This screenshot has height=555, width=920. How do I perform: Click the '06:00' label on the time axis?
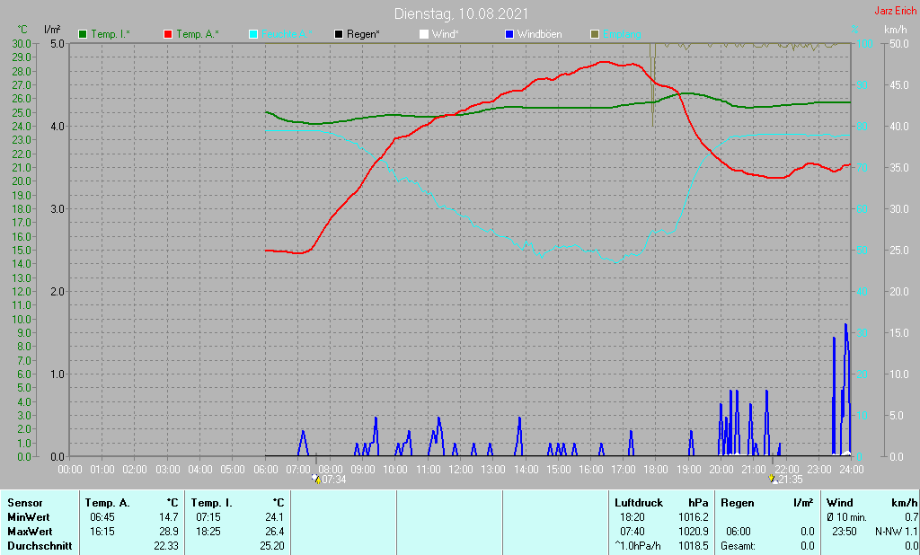tap(266, 470)
